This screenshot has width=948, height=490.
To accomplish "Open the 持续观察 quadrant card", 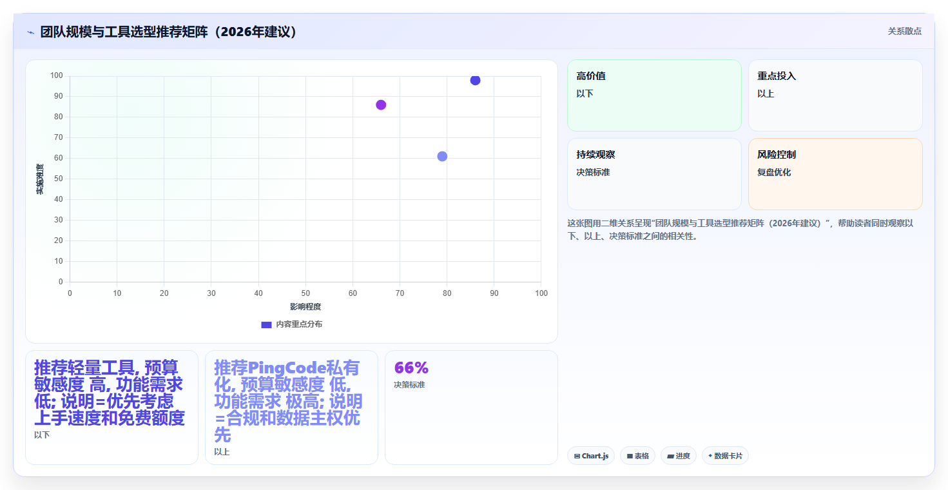I will [654, 174].
